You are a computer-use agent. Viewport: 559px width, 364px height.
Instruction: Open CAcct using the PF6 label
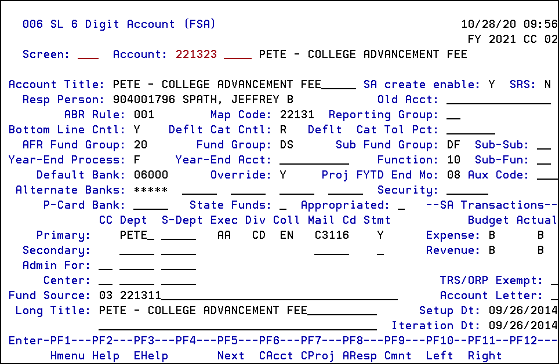(277, 356)
